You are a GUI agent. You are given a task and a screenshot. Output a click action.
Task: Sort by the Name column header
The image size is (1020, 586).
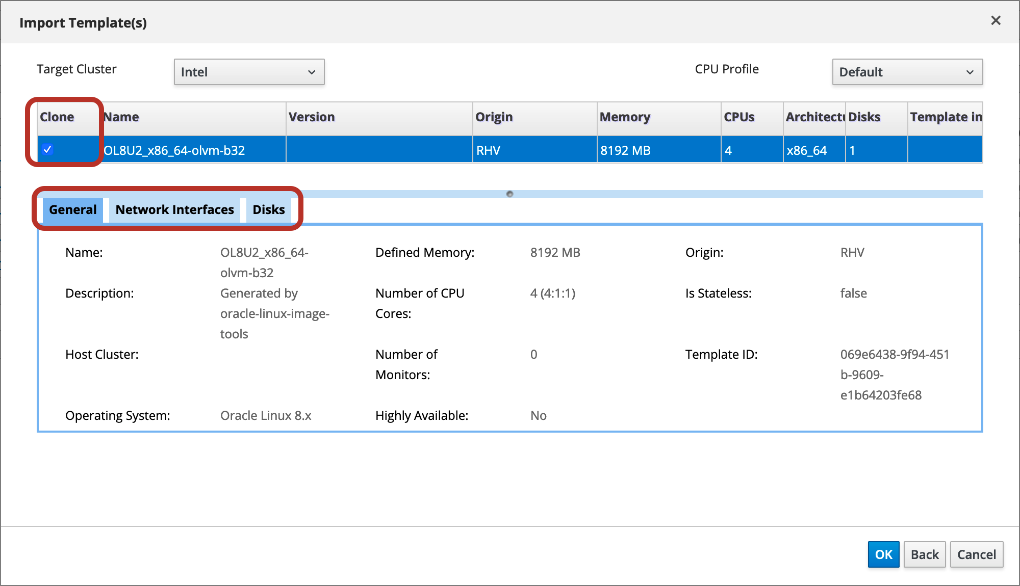[121, 117]
